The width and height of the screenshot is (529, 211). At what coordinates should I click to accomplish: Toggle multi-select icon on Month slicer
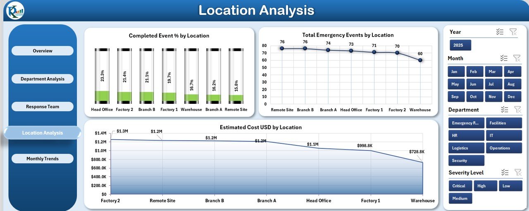[x=504, y=58]
